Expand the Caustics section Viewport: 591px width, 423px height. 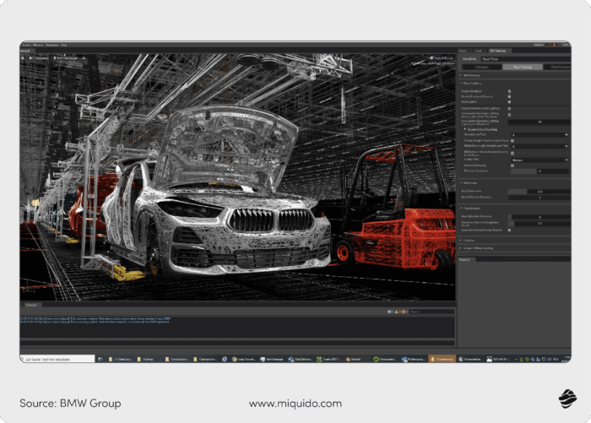coord(468,240)
